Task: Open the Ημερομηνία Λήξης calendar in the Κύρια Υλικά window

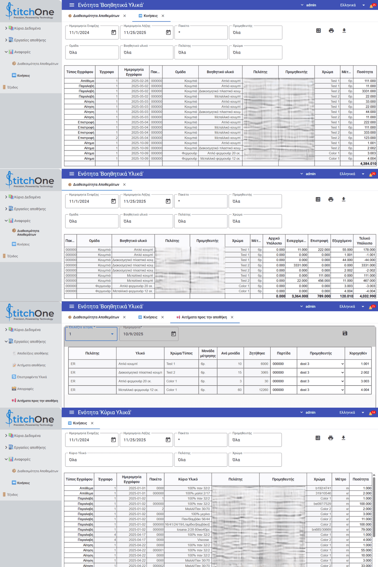Action: click(x=168, y=440)
